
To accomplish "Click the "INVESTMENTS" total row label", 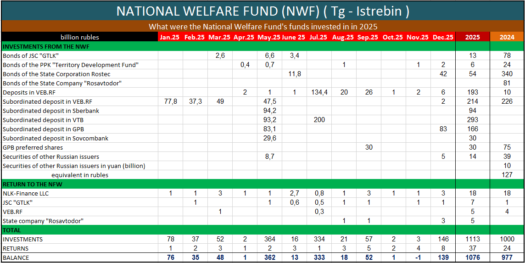I will (x=22, y=239).
